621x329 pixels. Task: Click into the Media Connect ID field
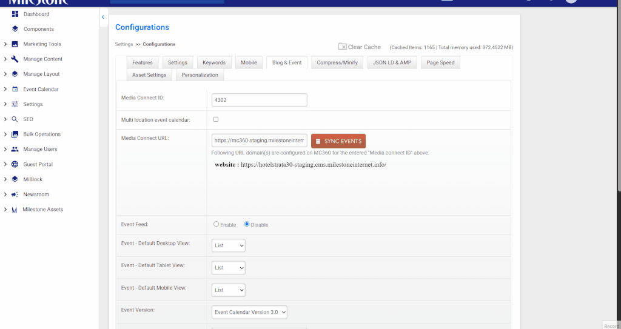tap(260, 100)
